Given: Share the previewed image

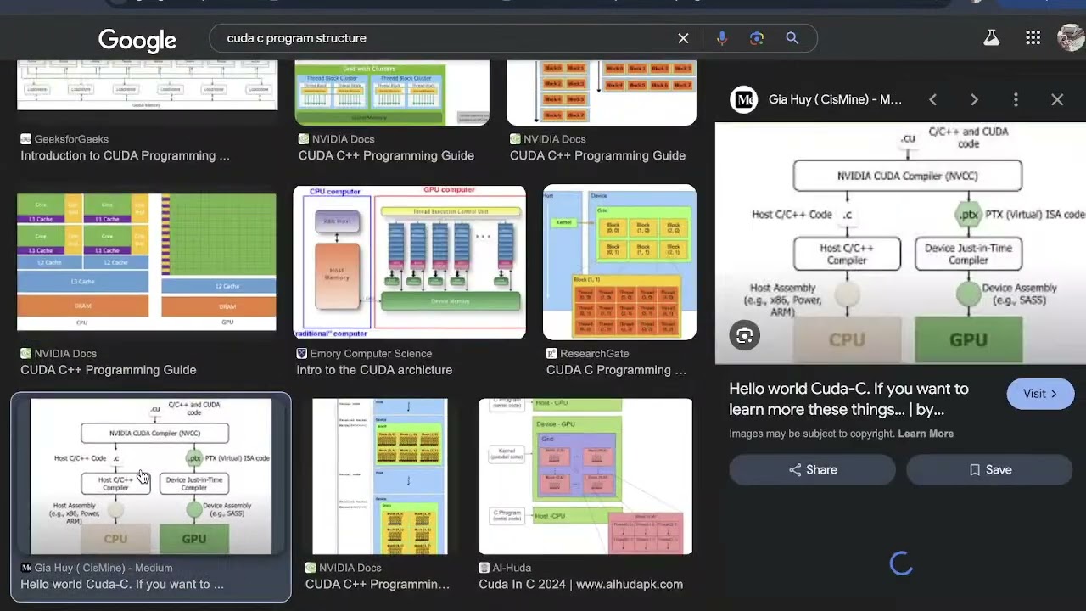Looking at the screenshot, I should (812, 470).
